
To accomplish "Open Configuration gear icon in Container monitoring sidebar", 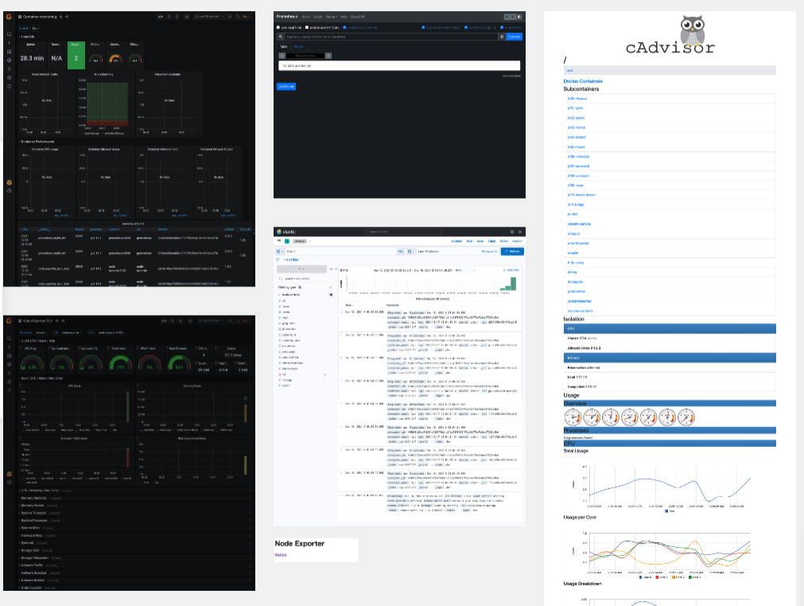I will [x=9, y=77].
